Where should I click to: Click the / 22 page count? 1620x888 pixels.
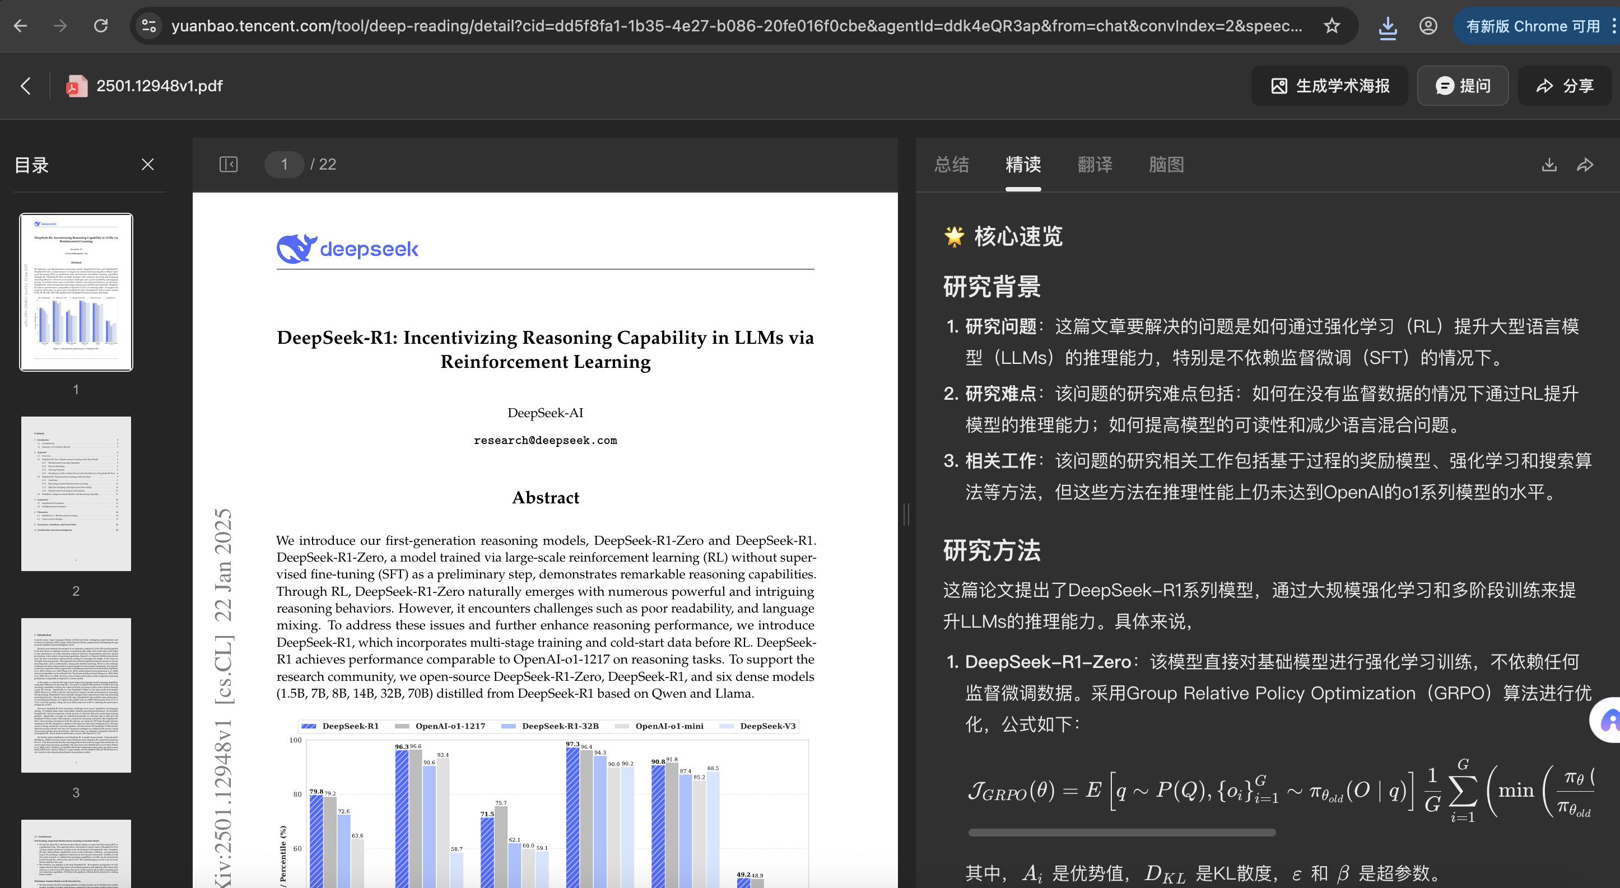coord(323,165)
